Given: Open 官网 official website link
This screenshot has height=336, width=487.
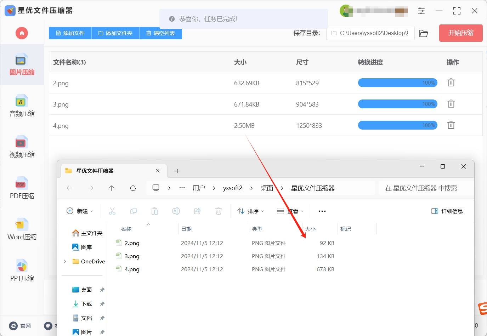Looking at the screenshot, I should coord(20,326).
